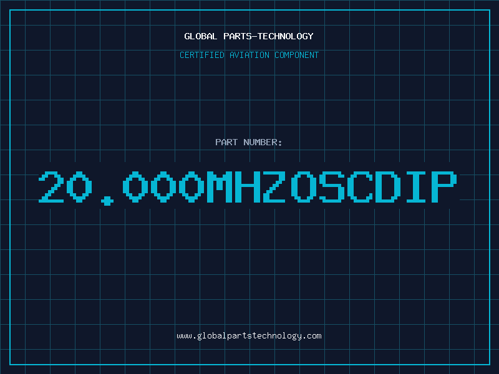Click the 'PART NUMBER:' label
499x374 pixels.
pyautogui.click(x=249, y=142)
